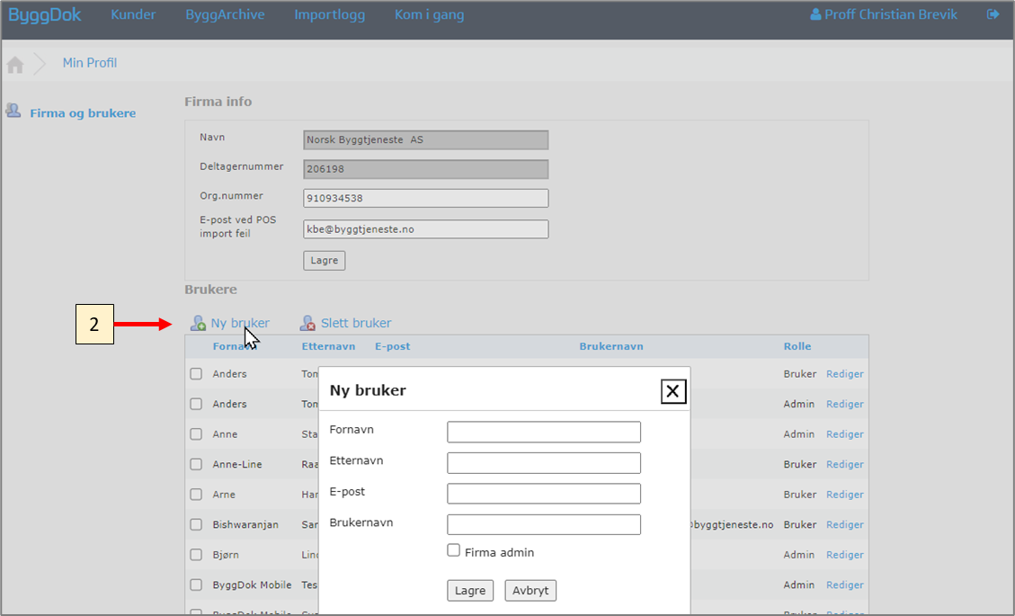Click the home icon in breadcrumb

[x=15, y=65]
